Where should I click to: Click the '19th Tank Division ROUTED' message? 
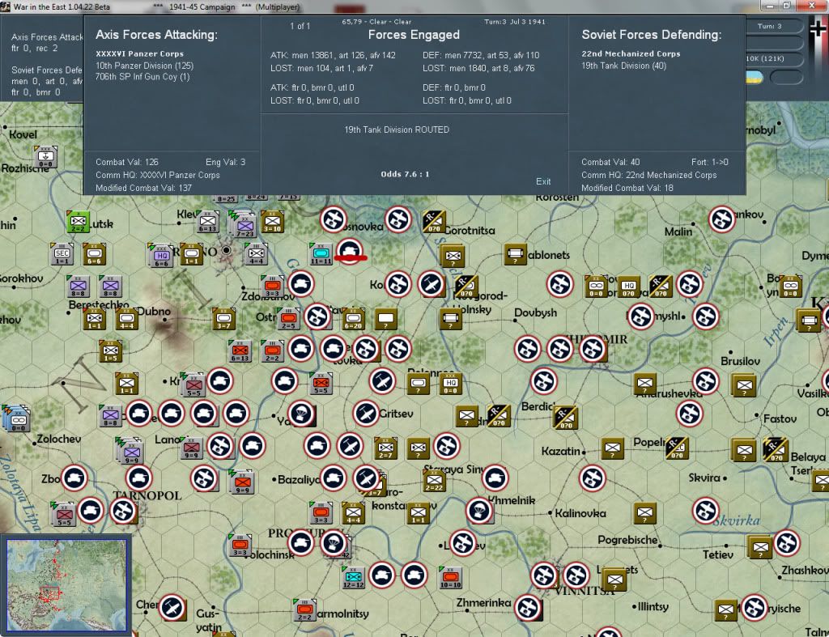pyautogui.click(x=397, y=130)
